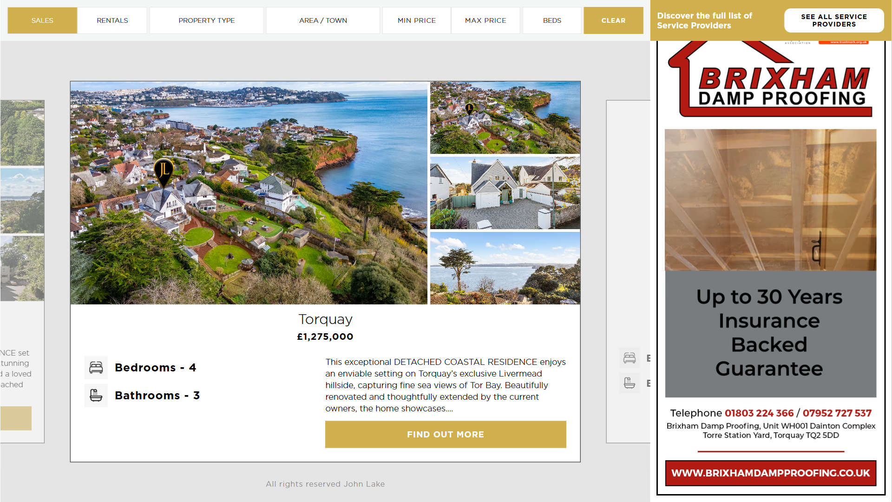Open the Property Type dropdown
Image resolution: width=892 pixels, height=502 pixels.
click(207, 20)
